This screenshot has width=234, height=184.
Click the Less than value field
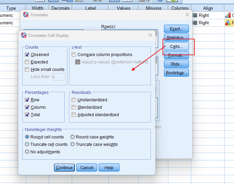coord(58,77)
